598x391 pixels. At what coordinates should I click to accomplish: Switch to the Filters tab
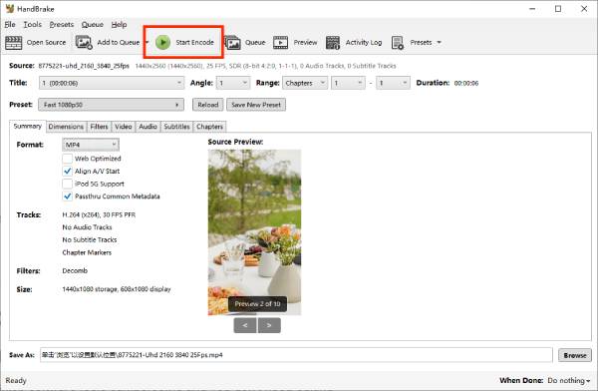pyautogui.click(x=99, y=127)
